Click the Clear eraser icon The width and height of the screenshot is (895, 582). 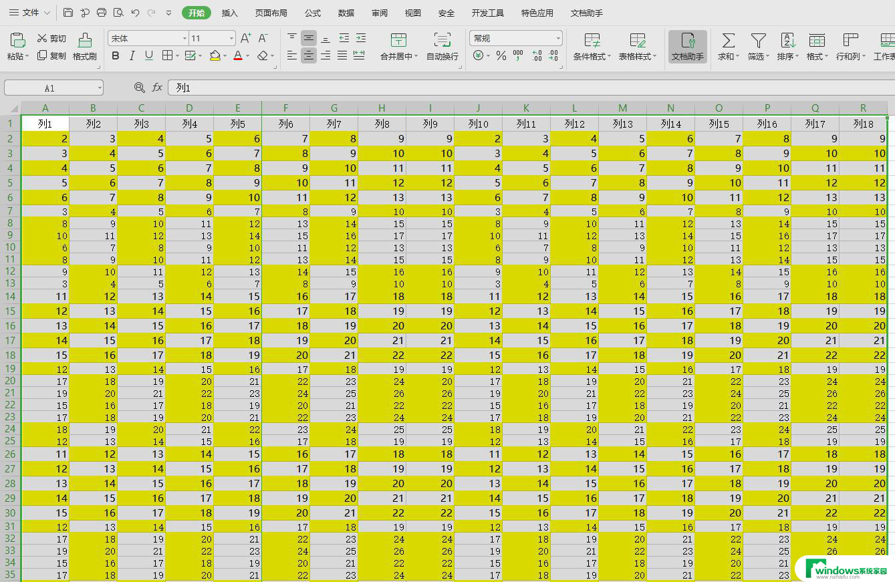tap(263, 55)
